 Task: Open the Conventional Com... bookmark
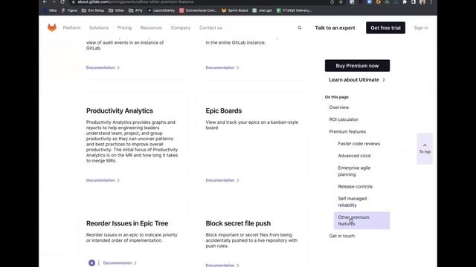(x=198, y=10)
